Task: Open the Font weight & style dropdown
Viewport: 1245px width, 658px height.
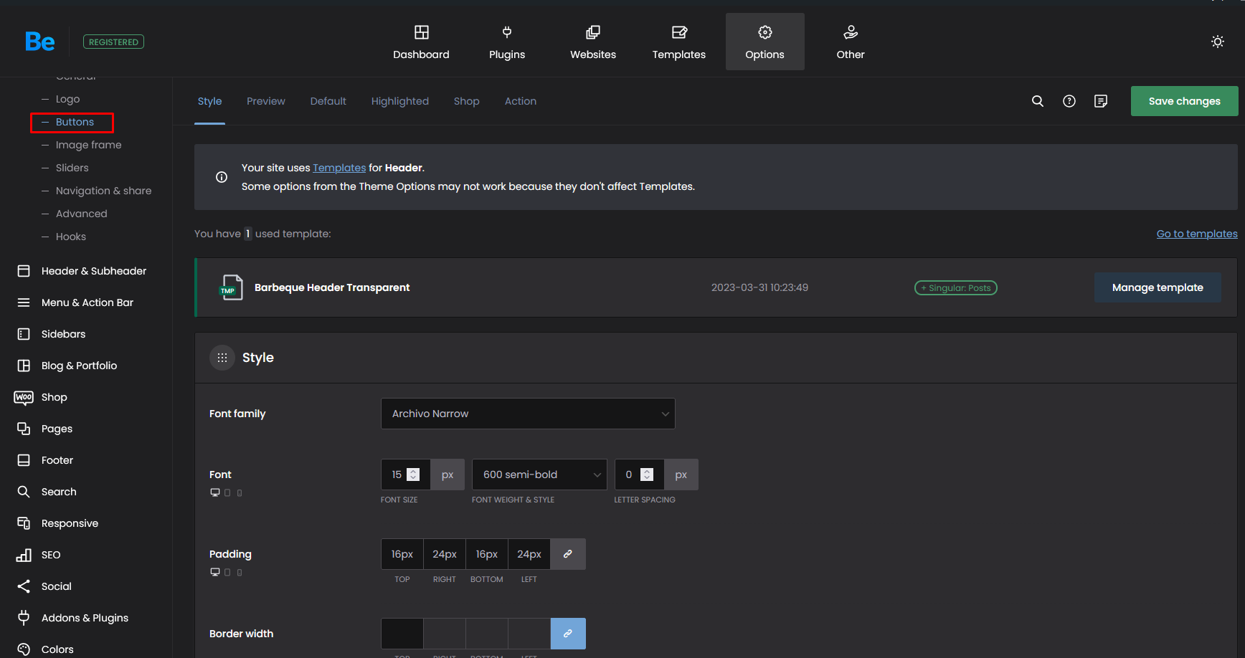Action: click(x=539, y=475)
